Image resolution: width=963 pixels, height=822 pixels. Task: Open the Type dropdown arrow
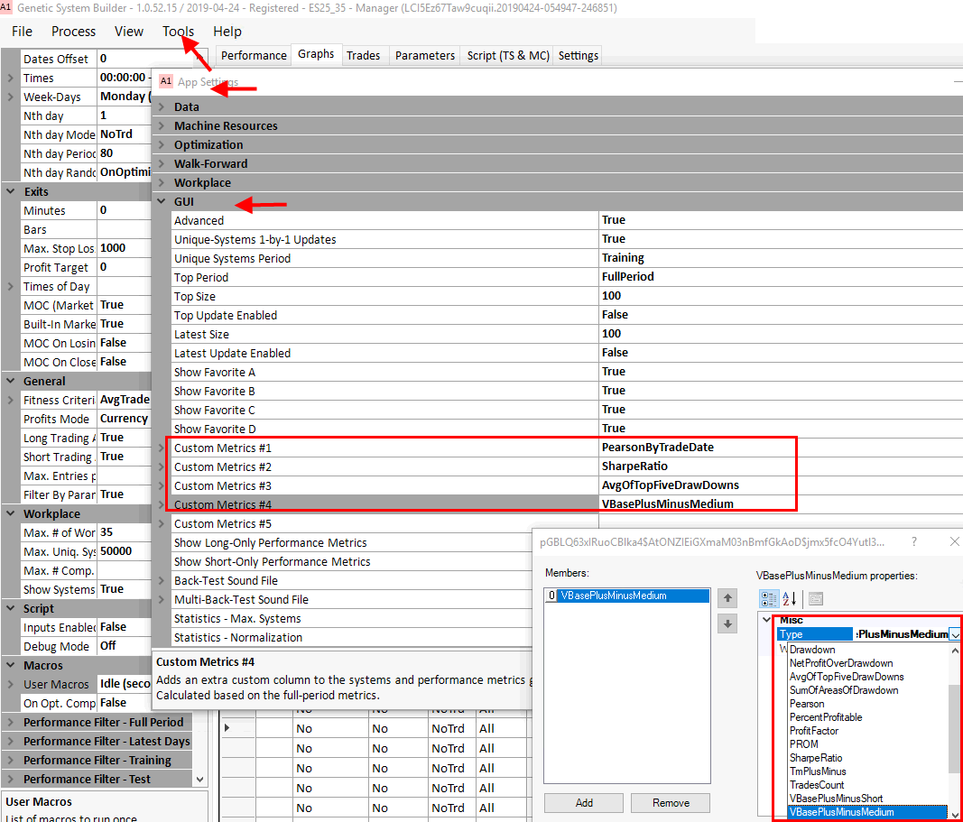[x=955, y=634]
